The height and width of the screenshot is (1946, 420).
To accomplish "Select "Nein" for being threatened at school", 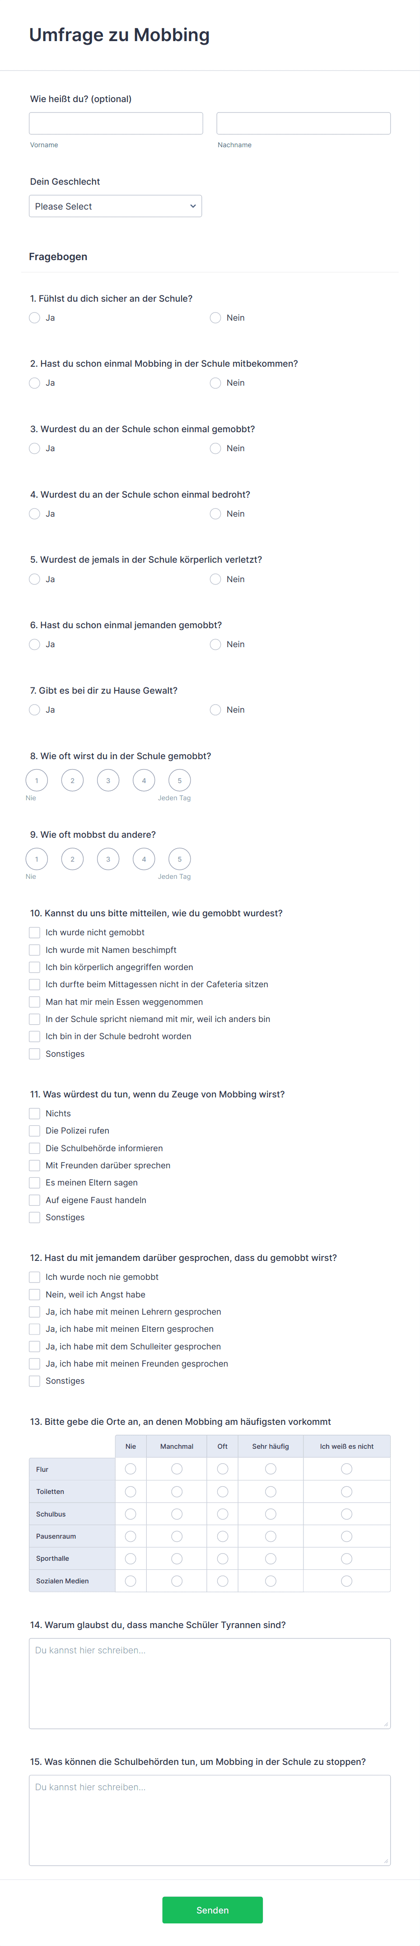I will [x=215, y=513].
